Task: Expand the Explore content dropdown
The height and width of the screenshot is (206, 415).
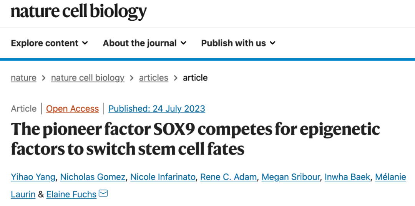Action: coord(49,43)
